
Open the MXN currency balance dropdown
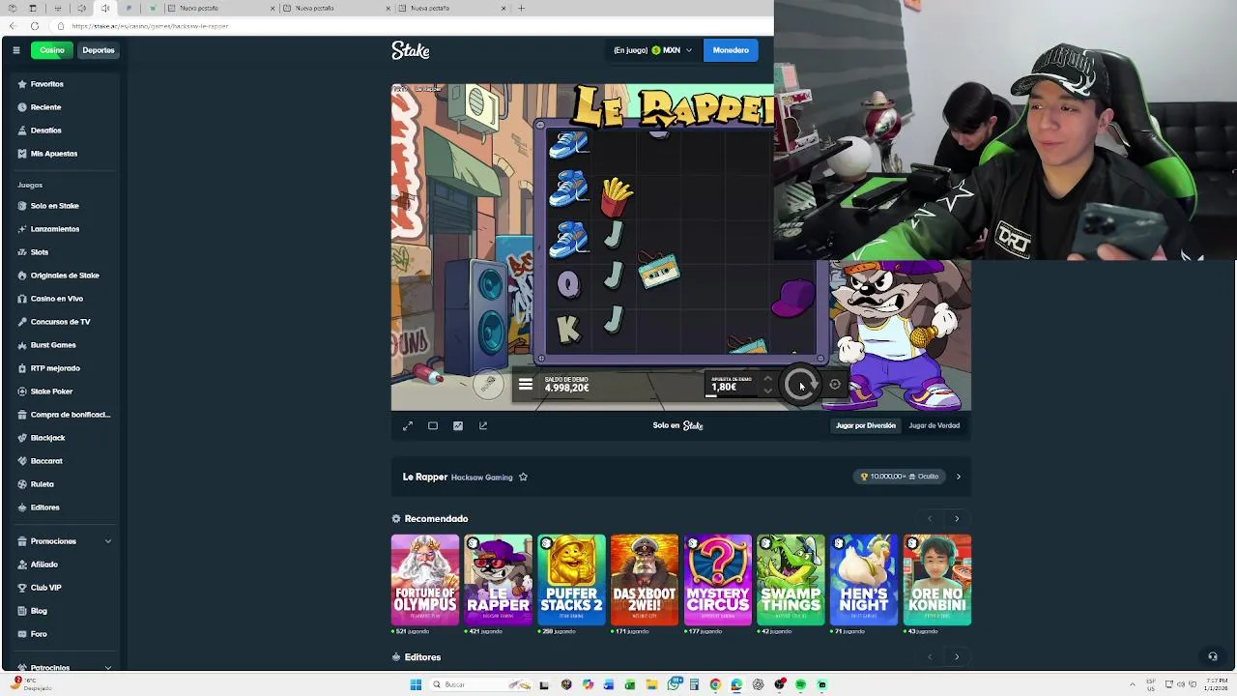(672, 50)
